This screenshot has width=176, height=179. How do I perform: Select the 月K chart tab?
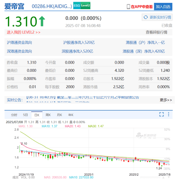(x=59, y=115)
